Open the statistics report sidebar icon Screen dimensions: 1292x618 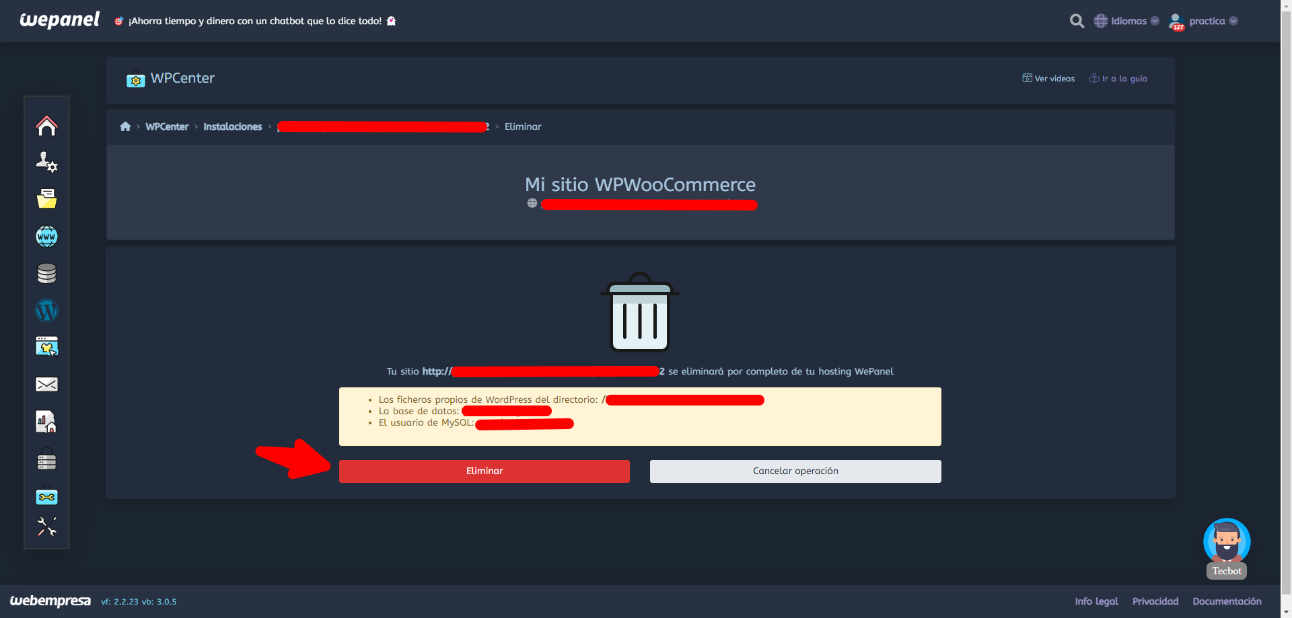pos(46,422)
